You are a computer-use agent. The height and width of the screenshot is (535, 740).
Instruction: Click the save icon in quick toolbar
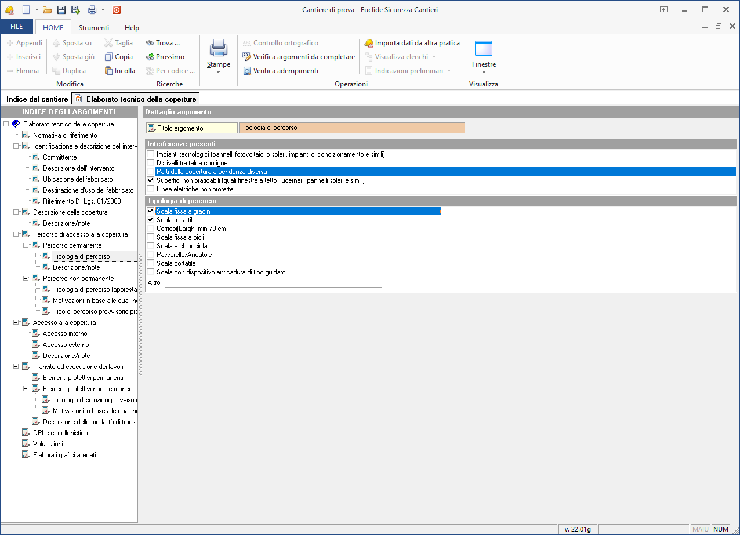[61, 10]
